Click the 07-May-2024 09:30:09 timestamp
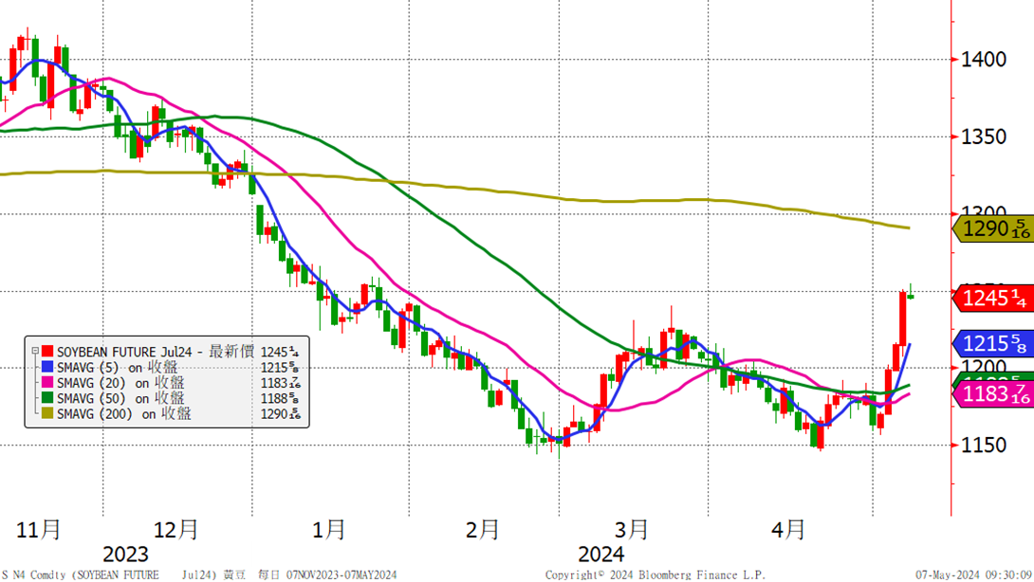 [x=974, y=575]
